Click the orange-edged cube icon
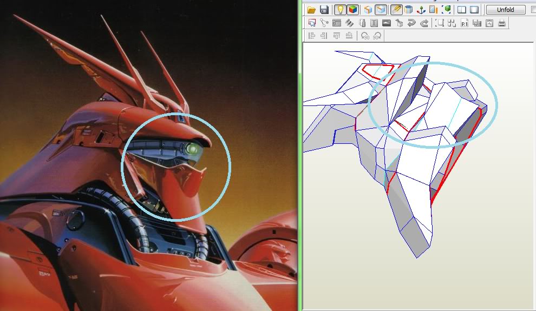This screenshot has height=311, width=536. (368, 10)
